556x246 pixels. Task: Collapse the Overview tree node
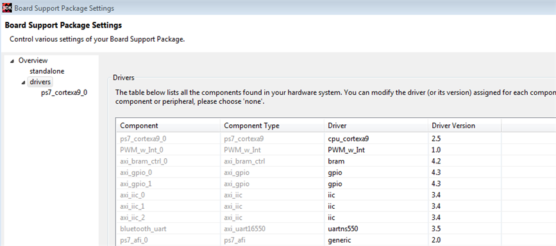12,61
